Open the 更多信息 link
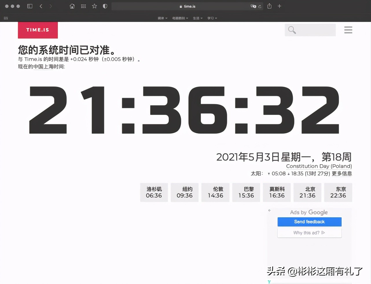 [342, 174]
